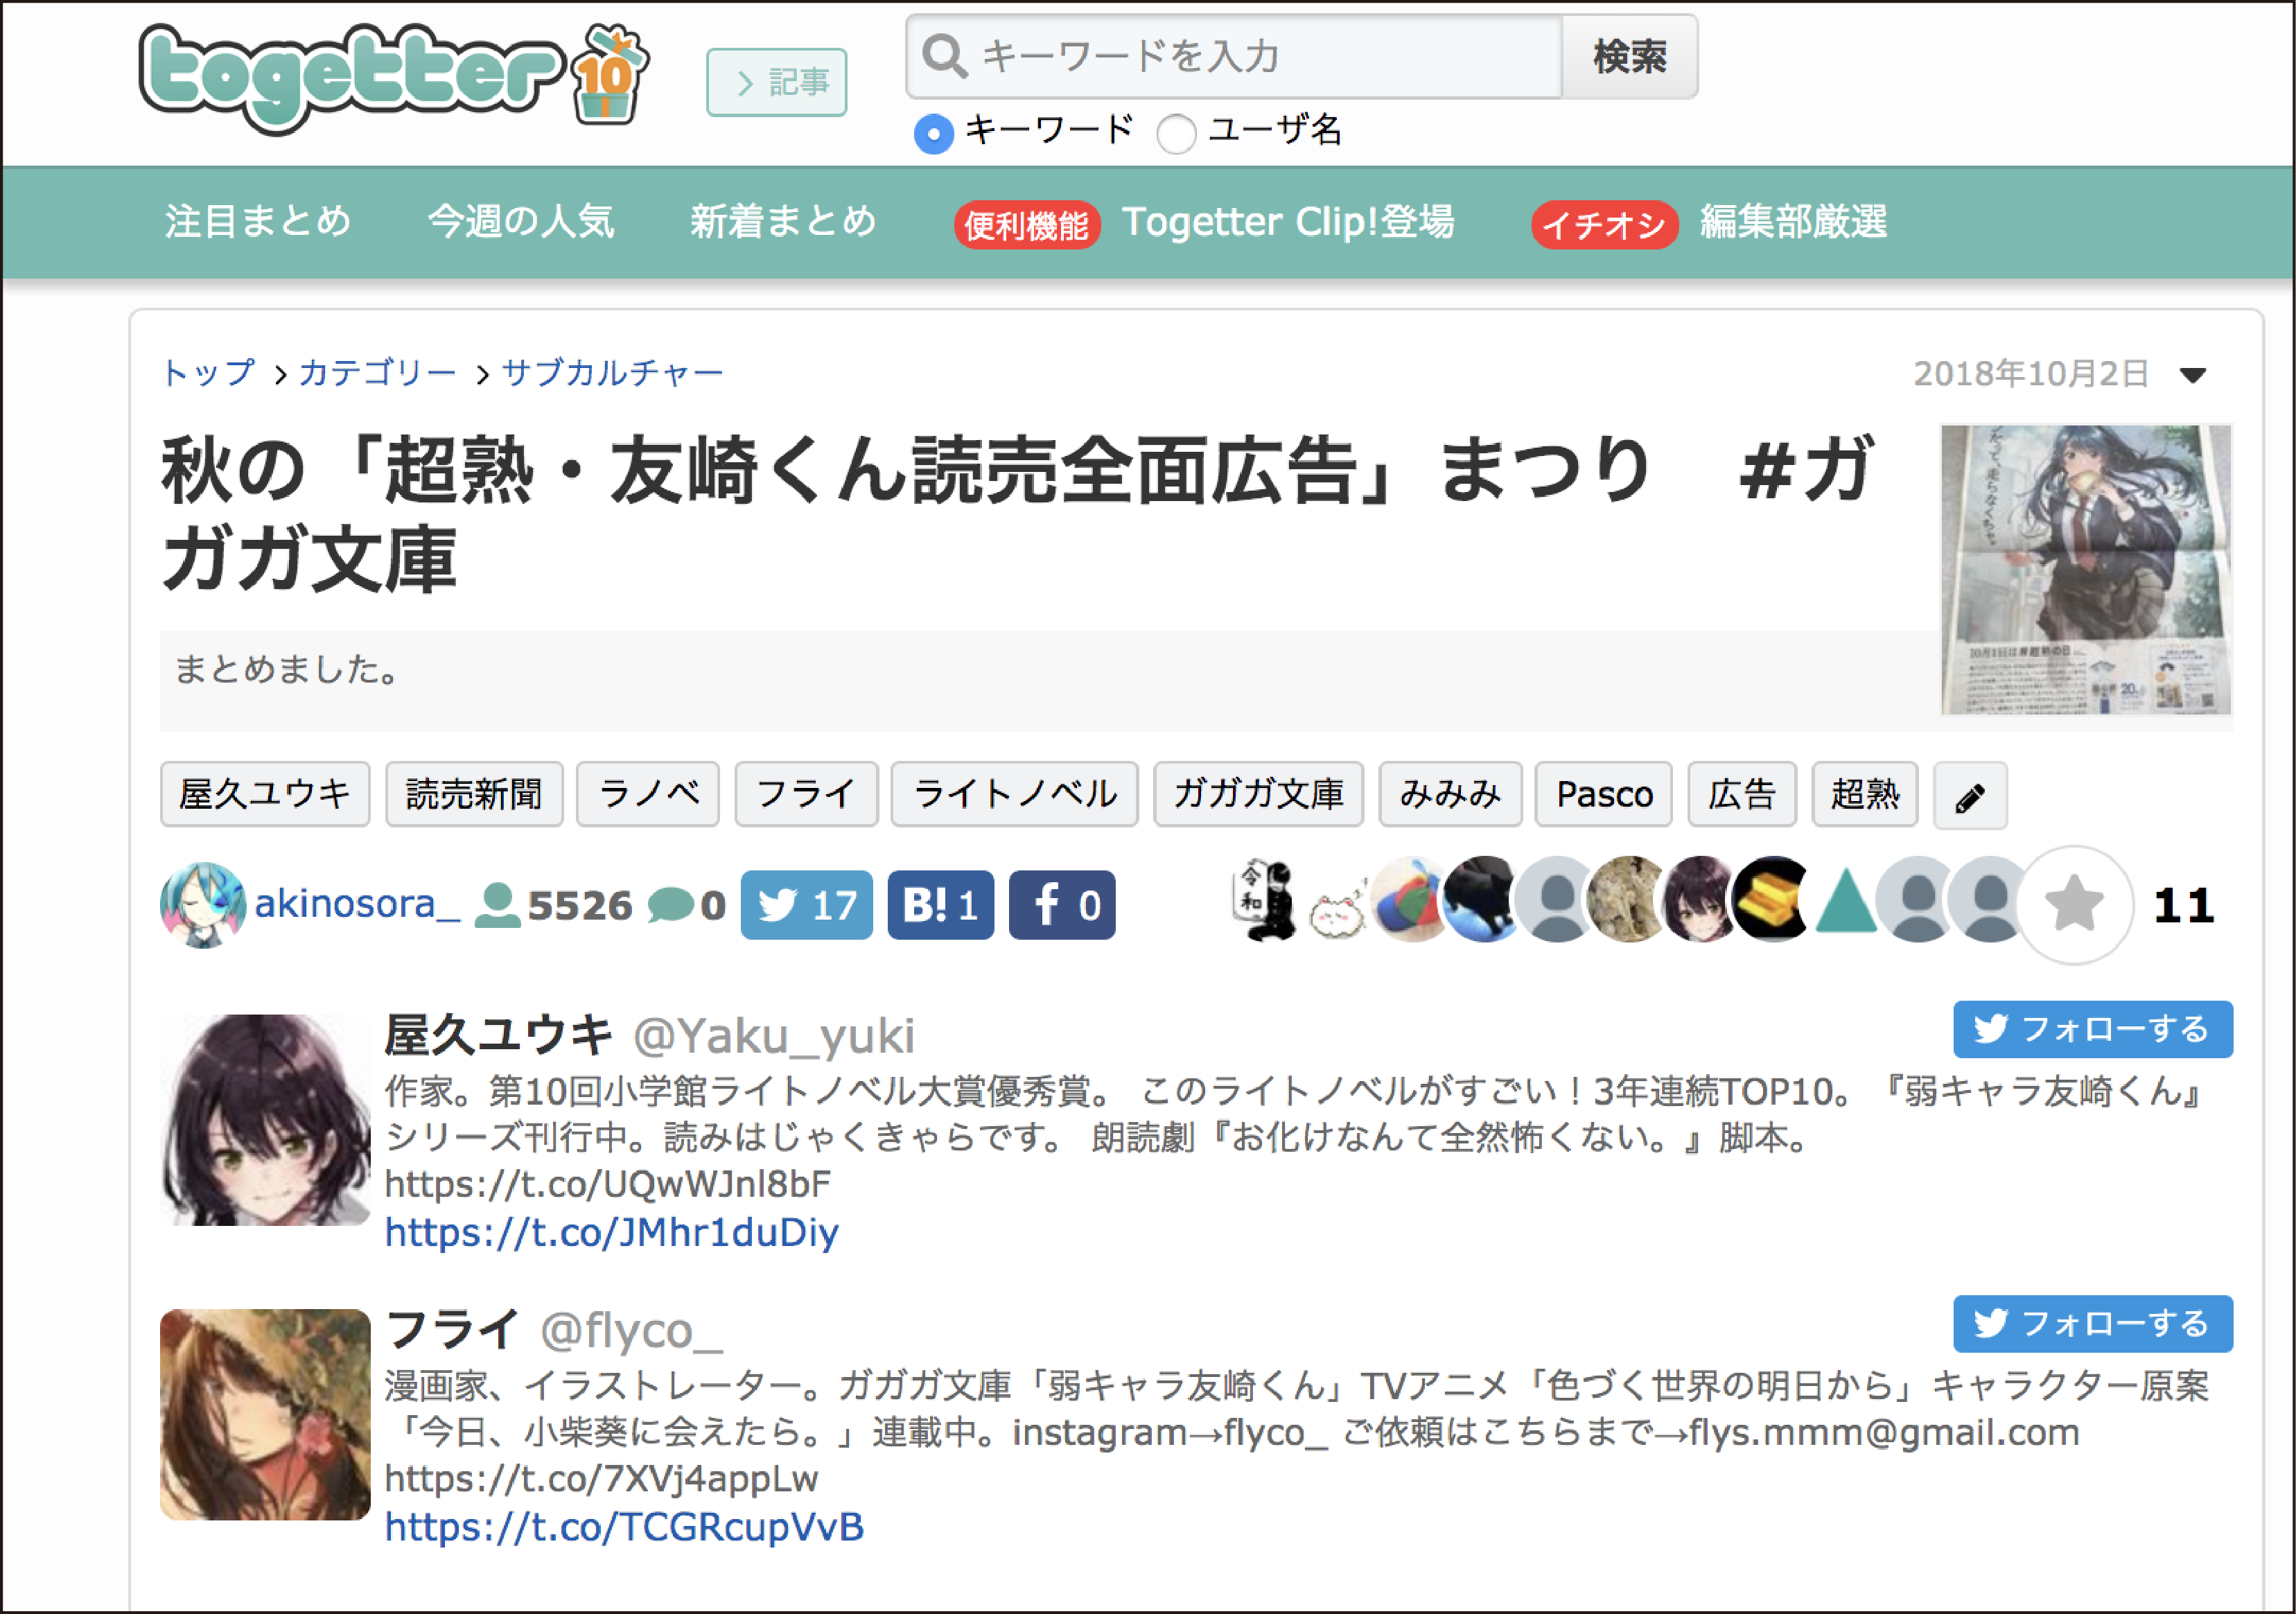The height and width of the screenshot is (1614, 2296).
Task: Click the カテゴリー breadcrumb link
Action: tap(378, 373)
